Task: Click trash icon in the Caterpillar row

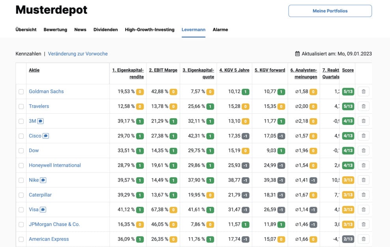Action: tap(364, 195)
